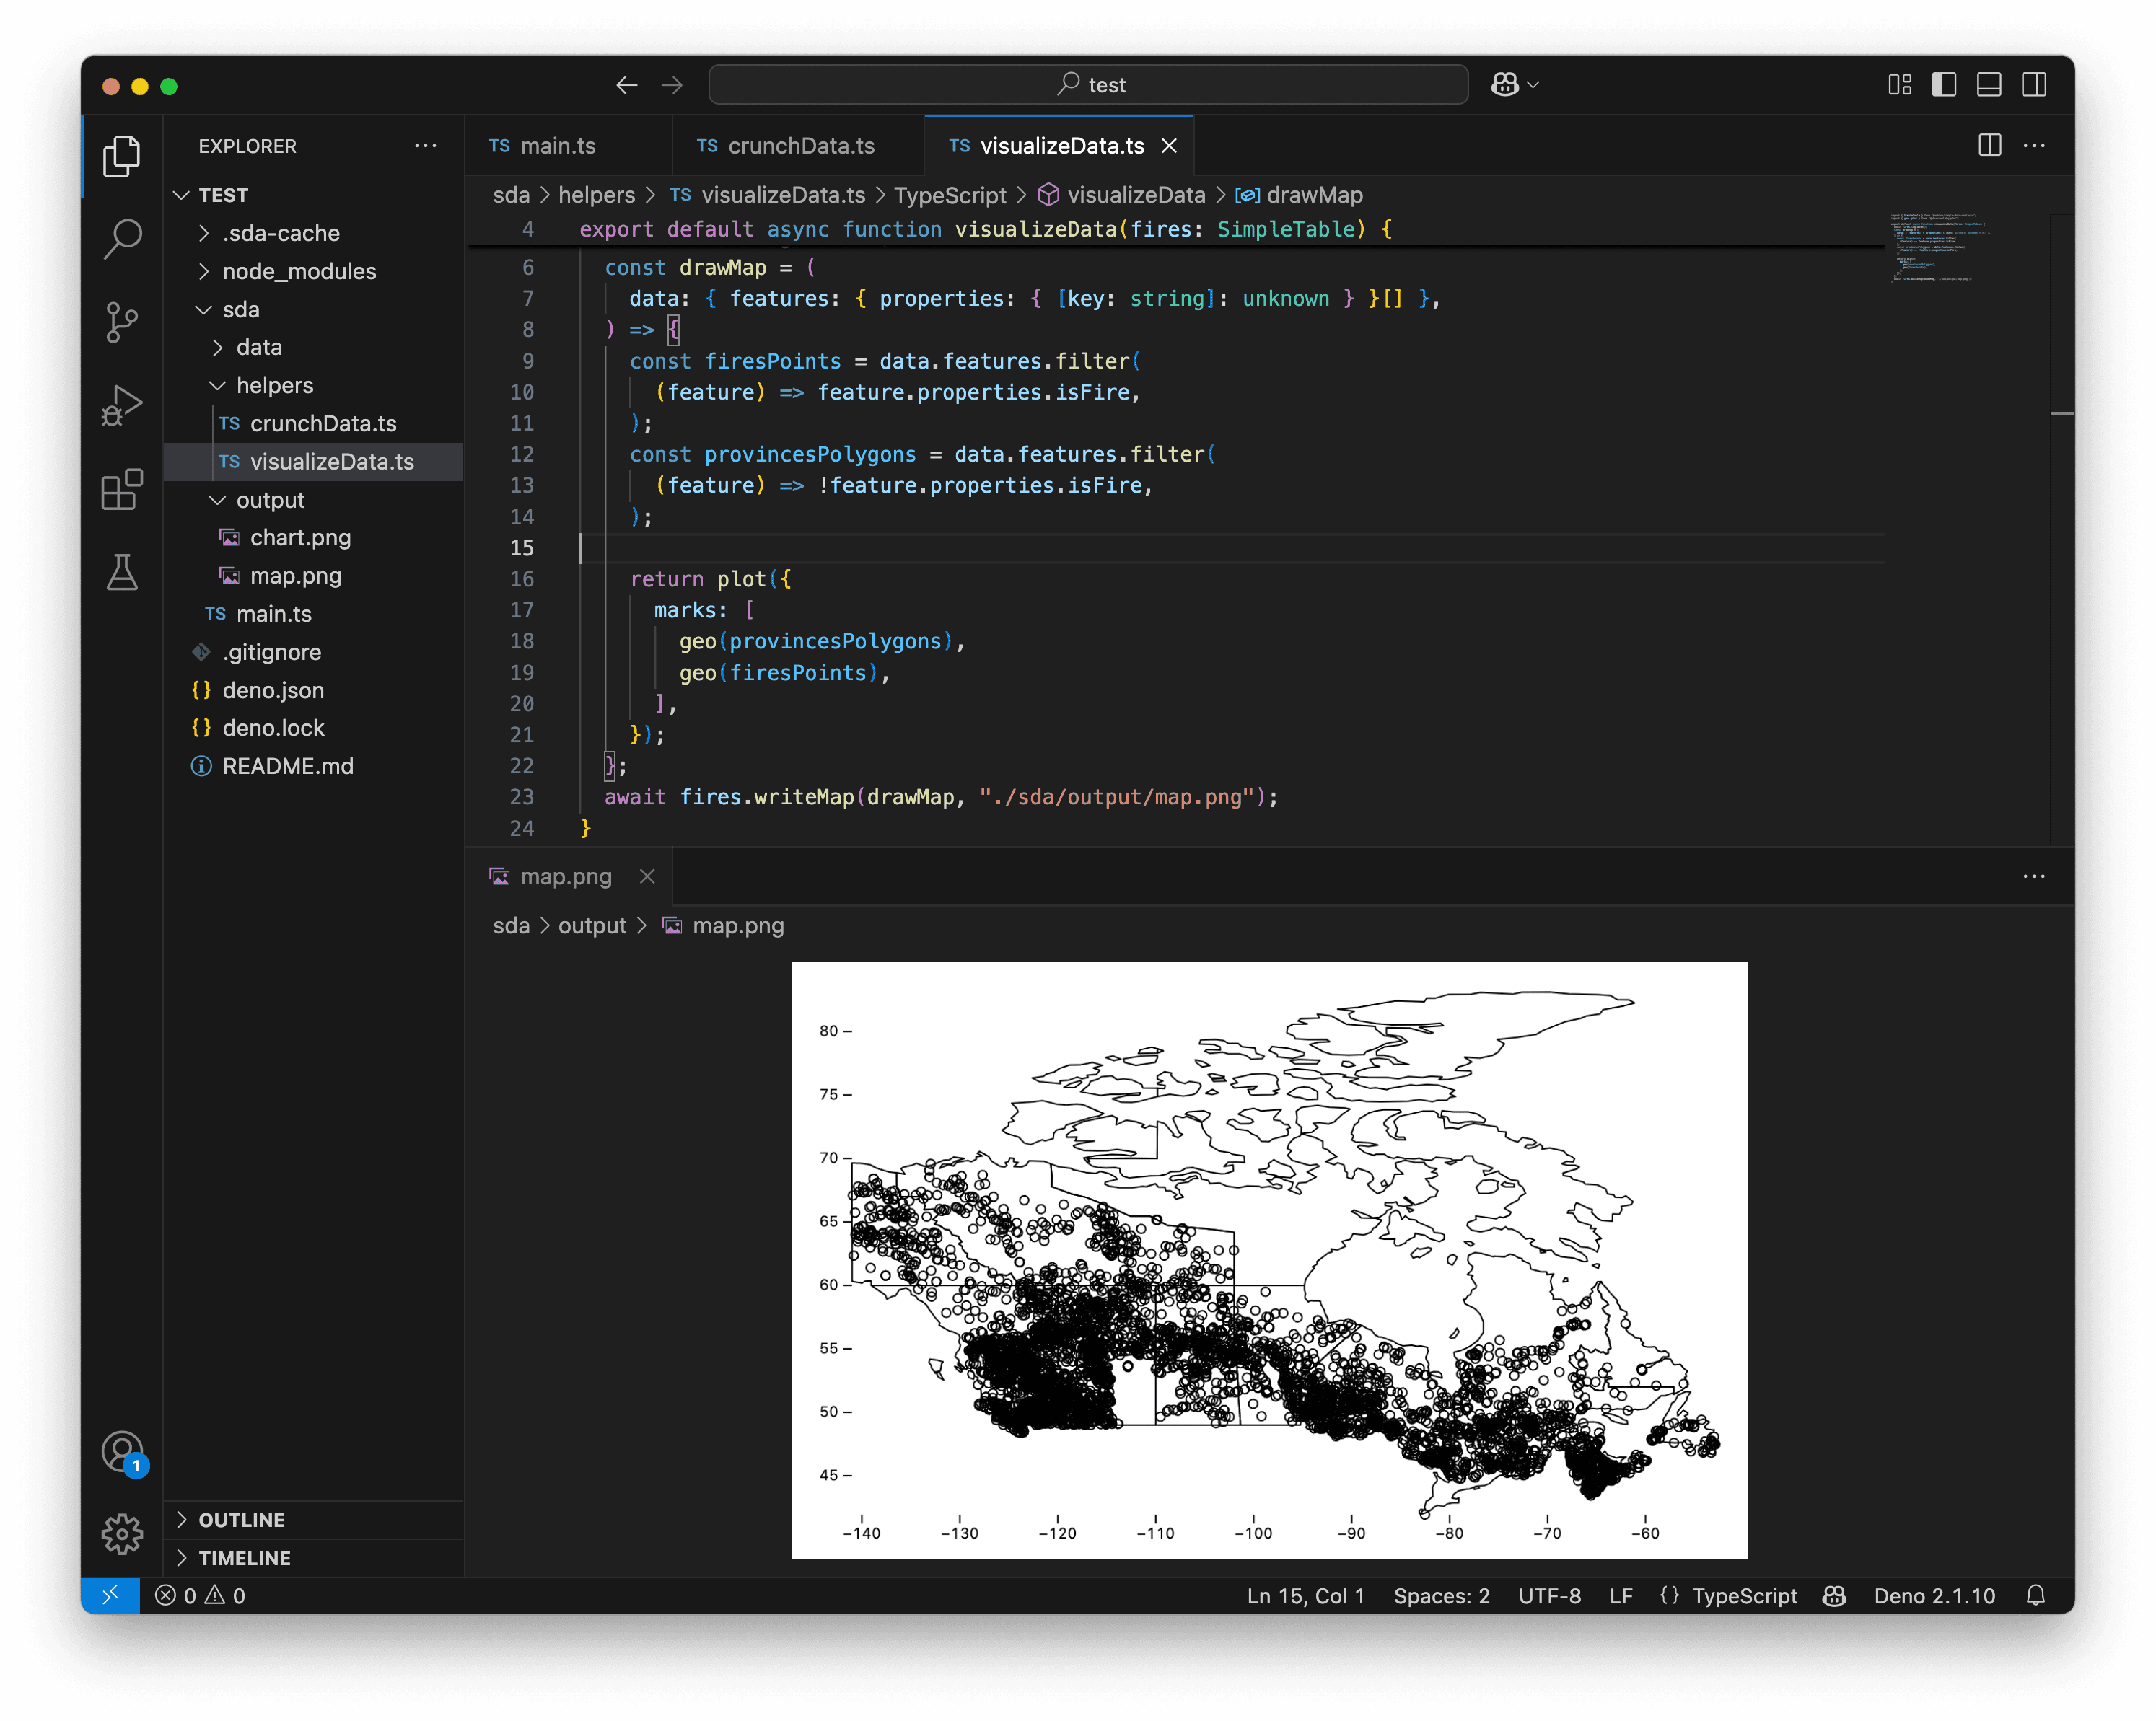Open the Extensions view

coord(122,489)
